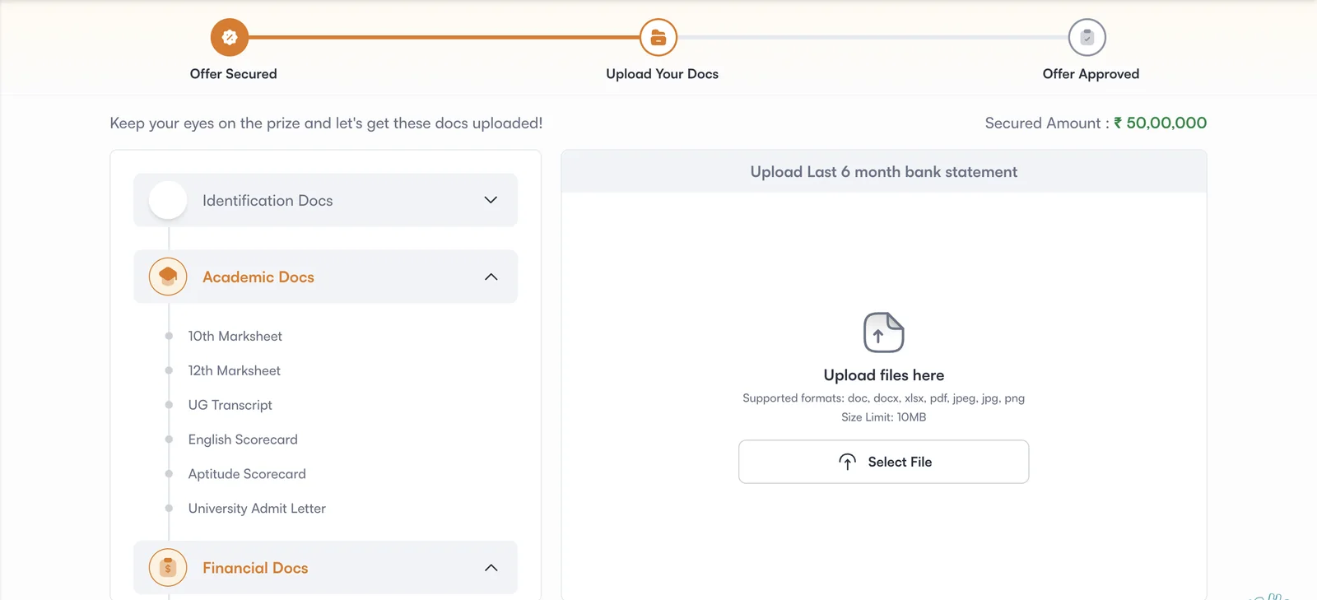Click the Offer Approved step label
The image size is (1317, 600).
[x=1091, y=74]
